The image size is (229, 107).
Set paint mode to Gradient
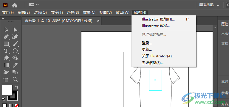[x=10, y=106]
